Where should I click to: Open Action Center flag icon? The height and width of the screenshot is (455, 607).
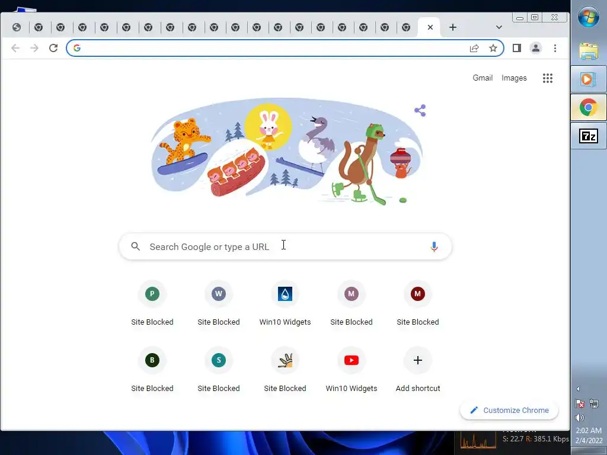tap(580, 404)
